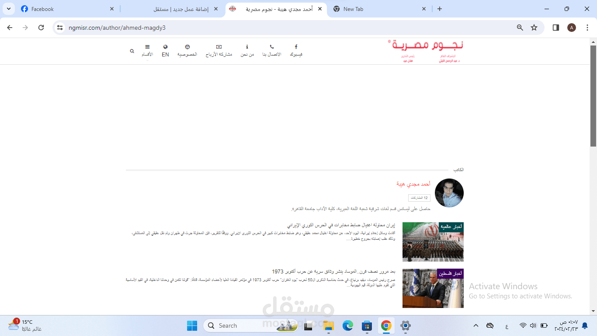Open Settings gear from the taskbar
Image resolution: width=597 pixels, height=336 pixels.
point(406,325)
